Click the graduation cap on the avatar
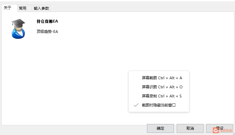Screen dimensions: 235x135 18,23
